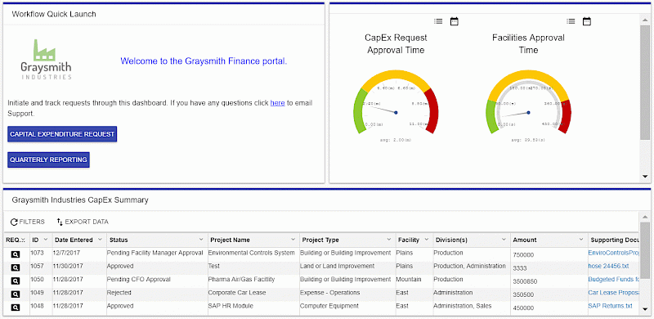Click 'Graysmith Industries CapEx Summary' panel title
Viewport: 654px width, 319px height.
80,200
